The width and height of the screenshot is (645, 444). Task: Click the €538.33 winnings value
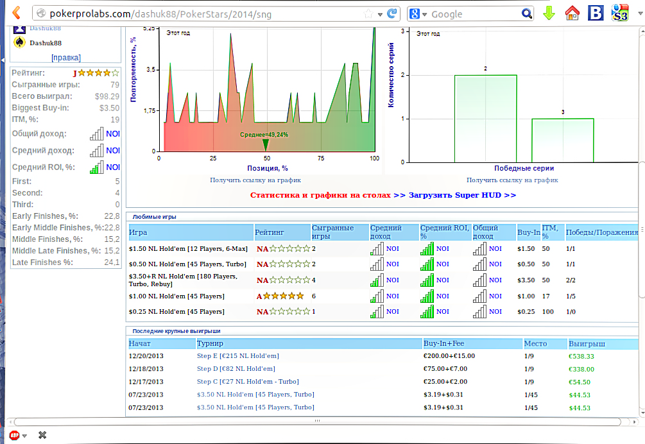[x=581, y=356]
